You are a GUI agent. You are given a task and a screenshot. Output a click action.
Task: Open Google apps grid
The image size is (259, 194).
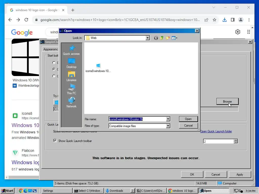pyautogui.click(x=248, y=32)
